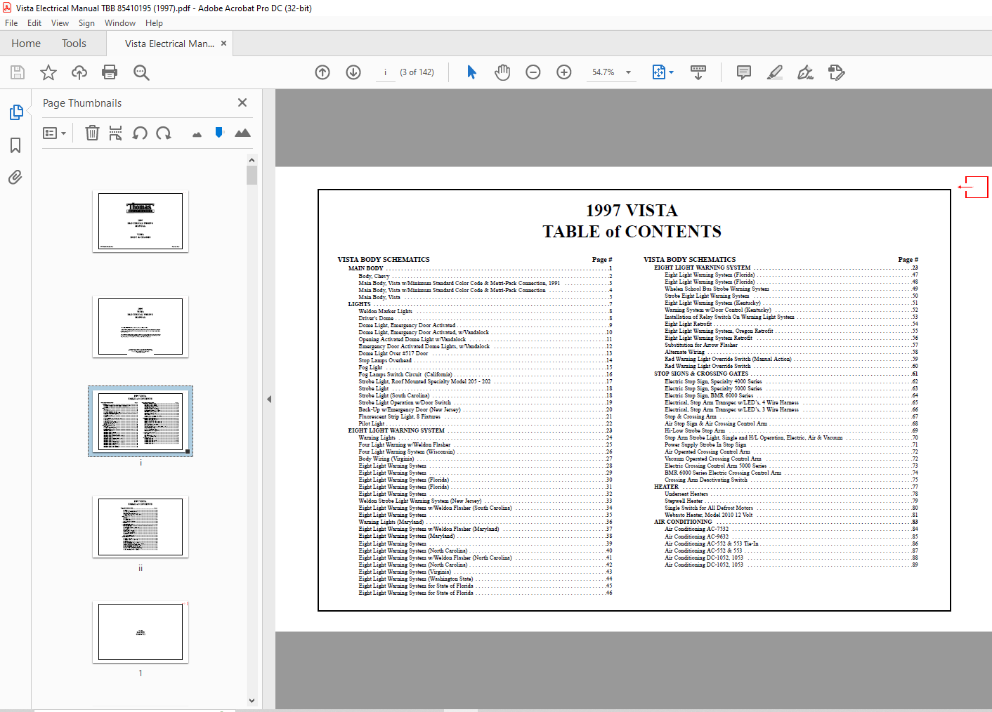Open the Find text magnifier tool

(141, 72)
